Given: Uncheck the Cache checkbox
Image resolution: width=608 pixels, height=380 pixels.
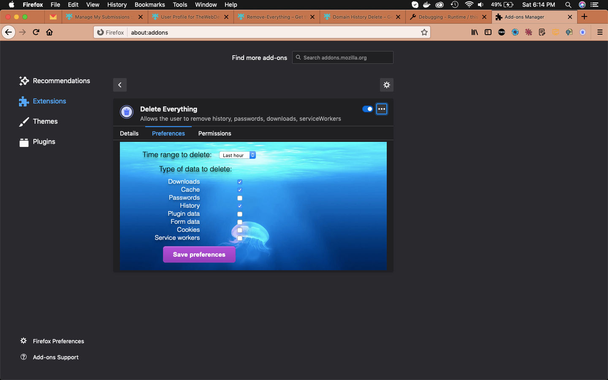Looking at the screenshot, I should [240, 190].
